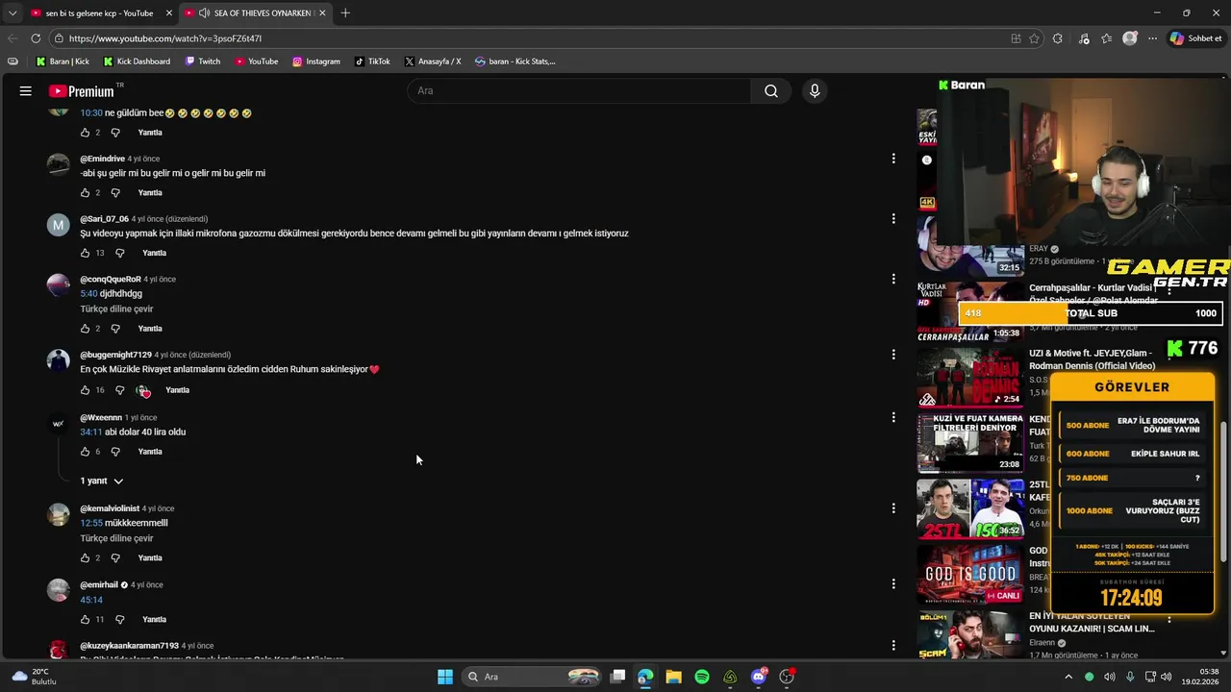
Task: Like the comment by @Emindrive
Action: (x=85, y=193)
